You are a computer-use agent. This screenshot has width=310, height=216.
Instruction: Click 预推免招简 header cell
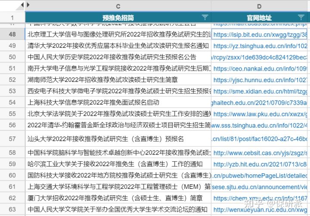(118, 18)
